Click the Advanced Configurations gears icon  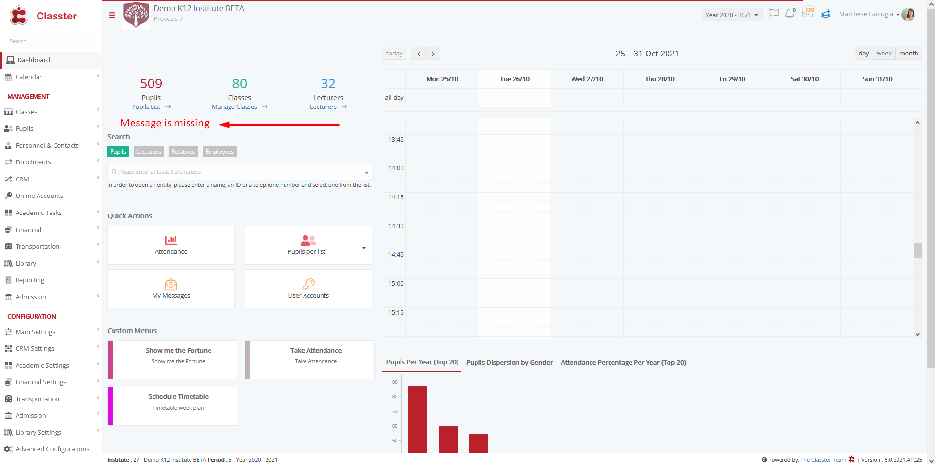(8, 449)
